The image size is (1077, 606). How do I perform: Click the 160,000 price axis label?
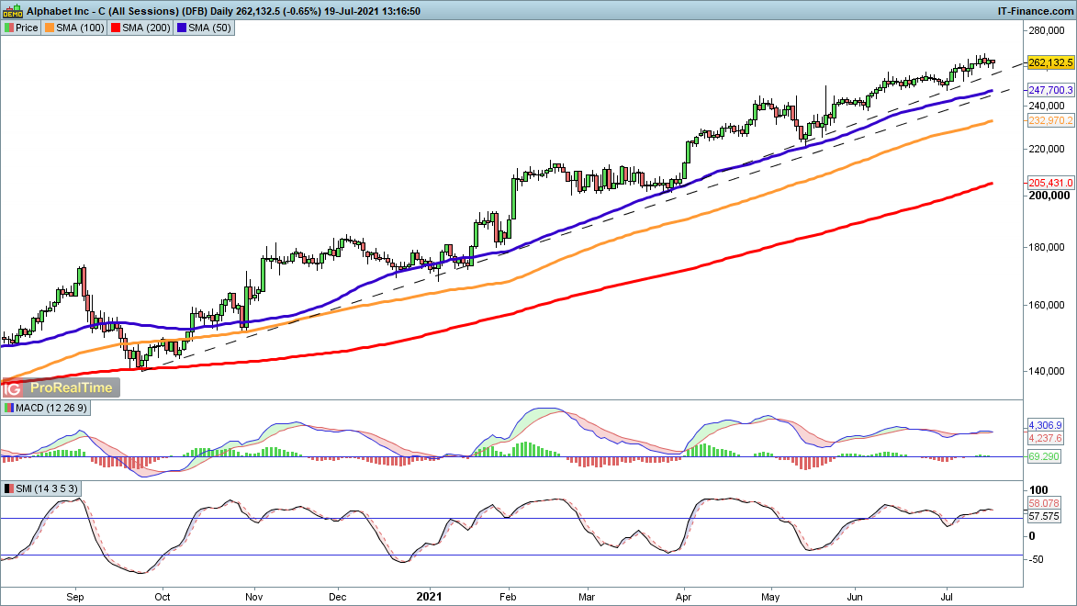(x=1047, y=305)
